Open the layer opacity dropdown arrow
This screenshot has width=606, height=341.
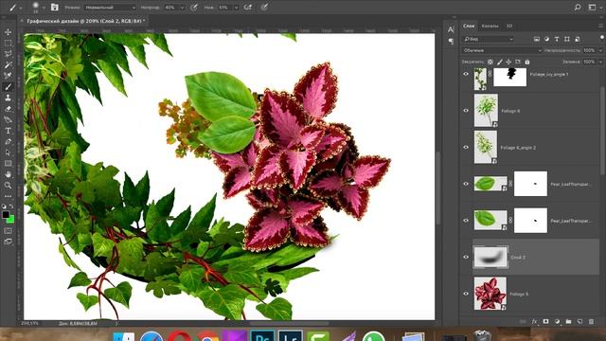(x=600, y=50)
